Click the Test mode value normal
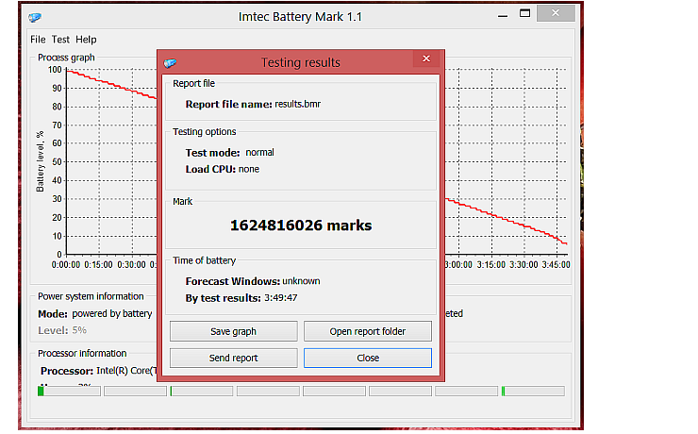The height and width of the screenshot is (434, 698). [260, 153]
